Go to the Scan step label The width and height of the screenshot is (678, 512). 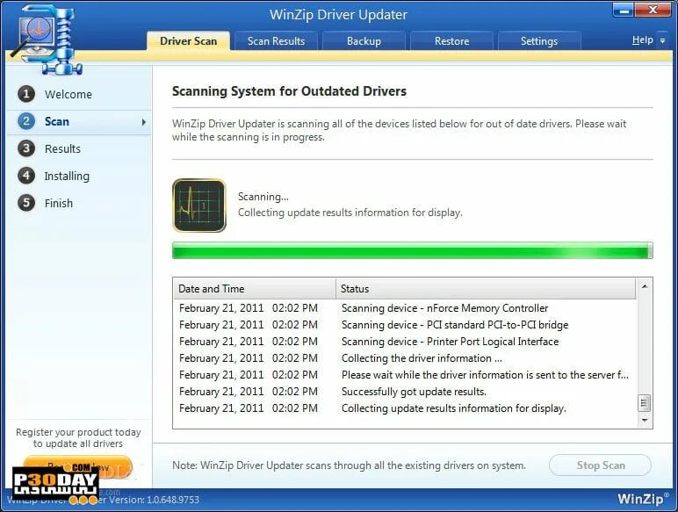click(57, 121)
